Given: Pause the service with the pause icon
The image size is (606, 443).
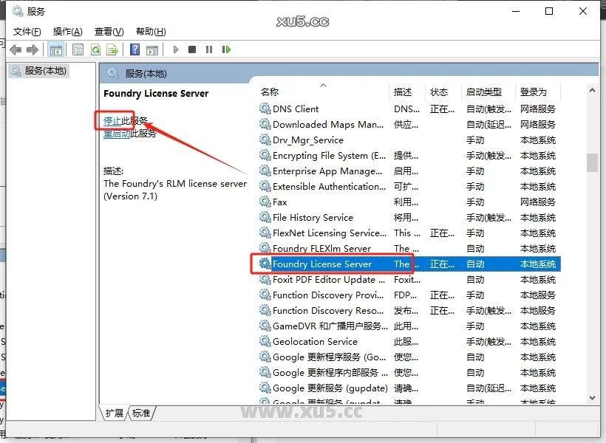Looking at the screenshot, I should pyautogui.click(x=209, y=49).
